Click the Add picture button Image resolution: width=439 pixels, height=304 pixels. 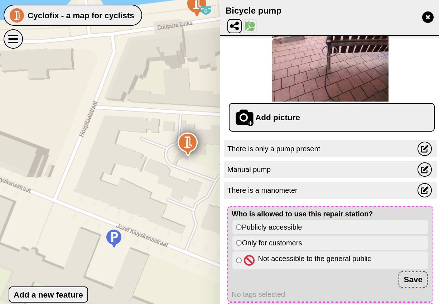[332, 117]
